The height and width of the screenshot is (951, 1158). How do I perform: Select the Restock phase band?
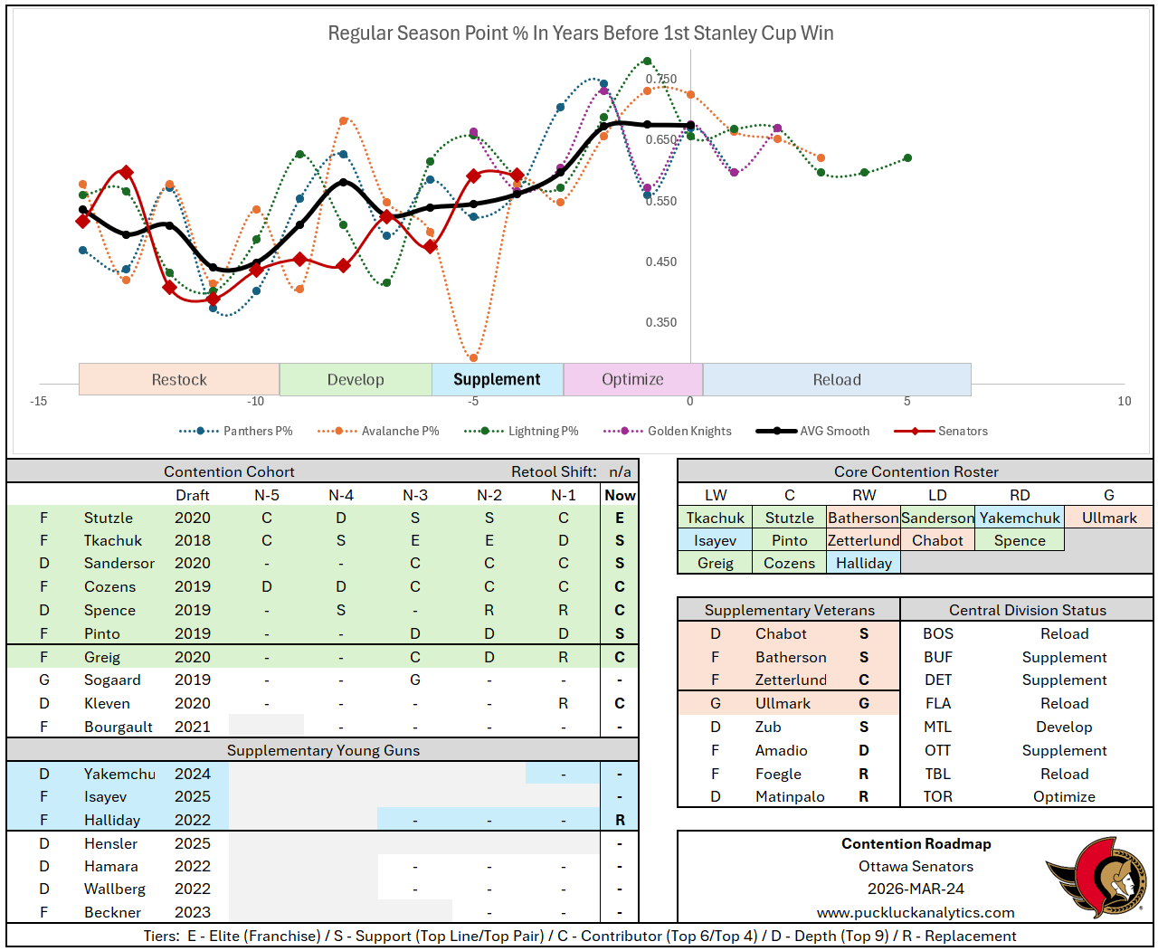coord(179,380)
